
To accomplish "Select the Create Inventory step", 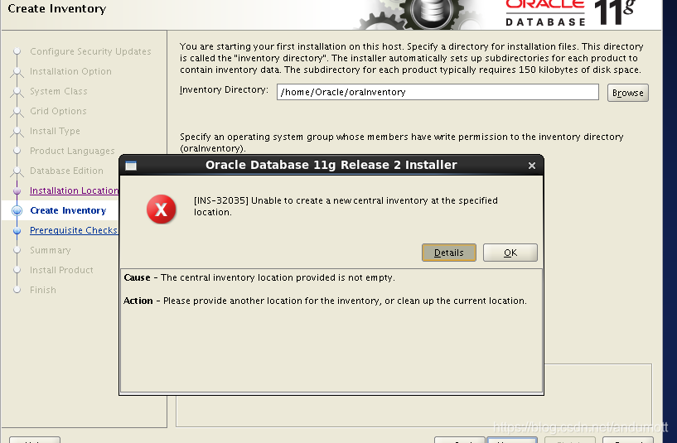I will tap(68, 210).
